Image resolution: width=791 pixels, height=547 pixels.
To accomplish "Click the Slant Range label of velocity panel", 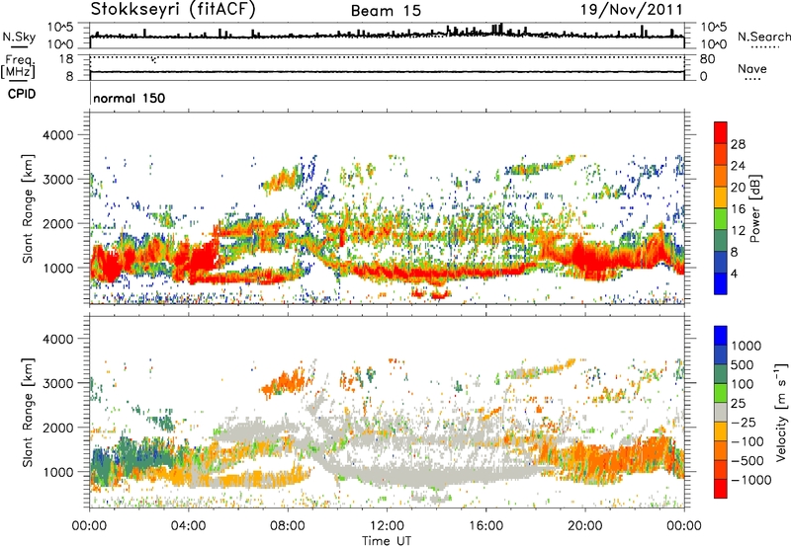I will pos(28,413).
